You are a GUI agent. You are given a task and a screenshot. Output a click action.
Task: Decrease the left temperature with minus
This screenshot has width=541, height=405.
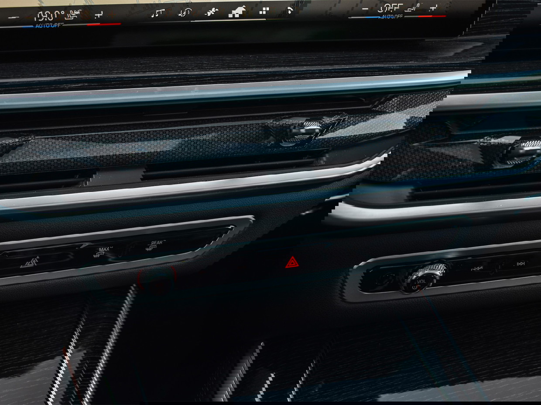[13, 17]
